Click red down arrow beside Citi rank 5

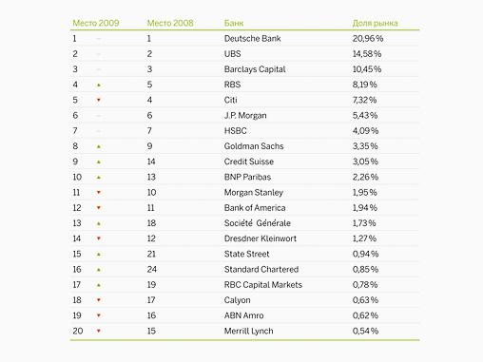(x=99, y=100)
